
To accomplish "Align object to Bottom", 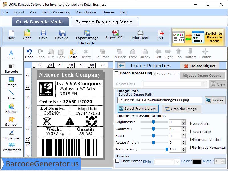I will (190, 54).
